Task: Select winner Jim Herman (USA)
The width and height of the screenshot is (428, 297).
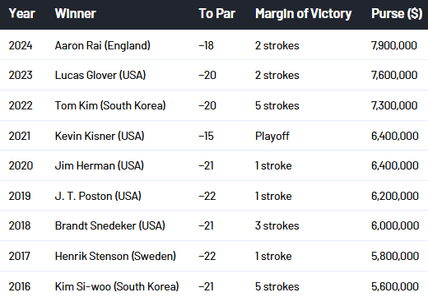Action: 100,165
